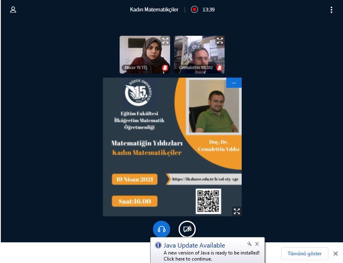343x263 pixels.
Task: Click Hacer YETİŞ video thumbnail
Action: [145, 54]
